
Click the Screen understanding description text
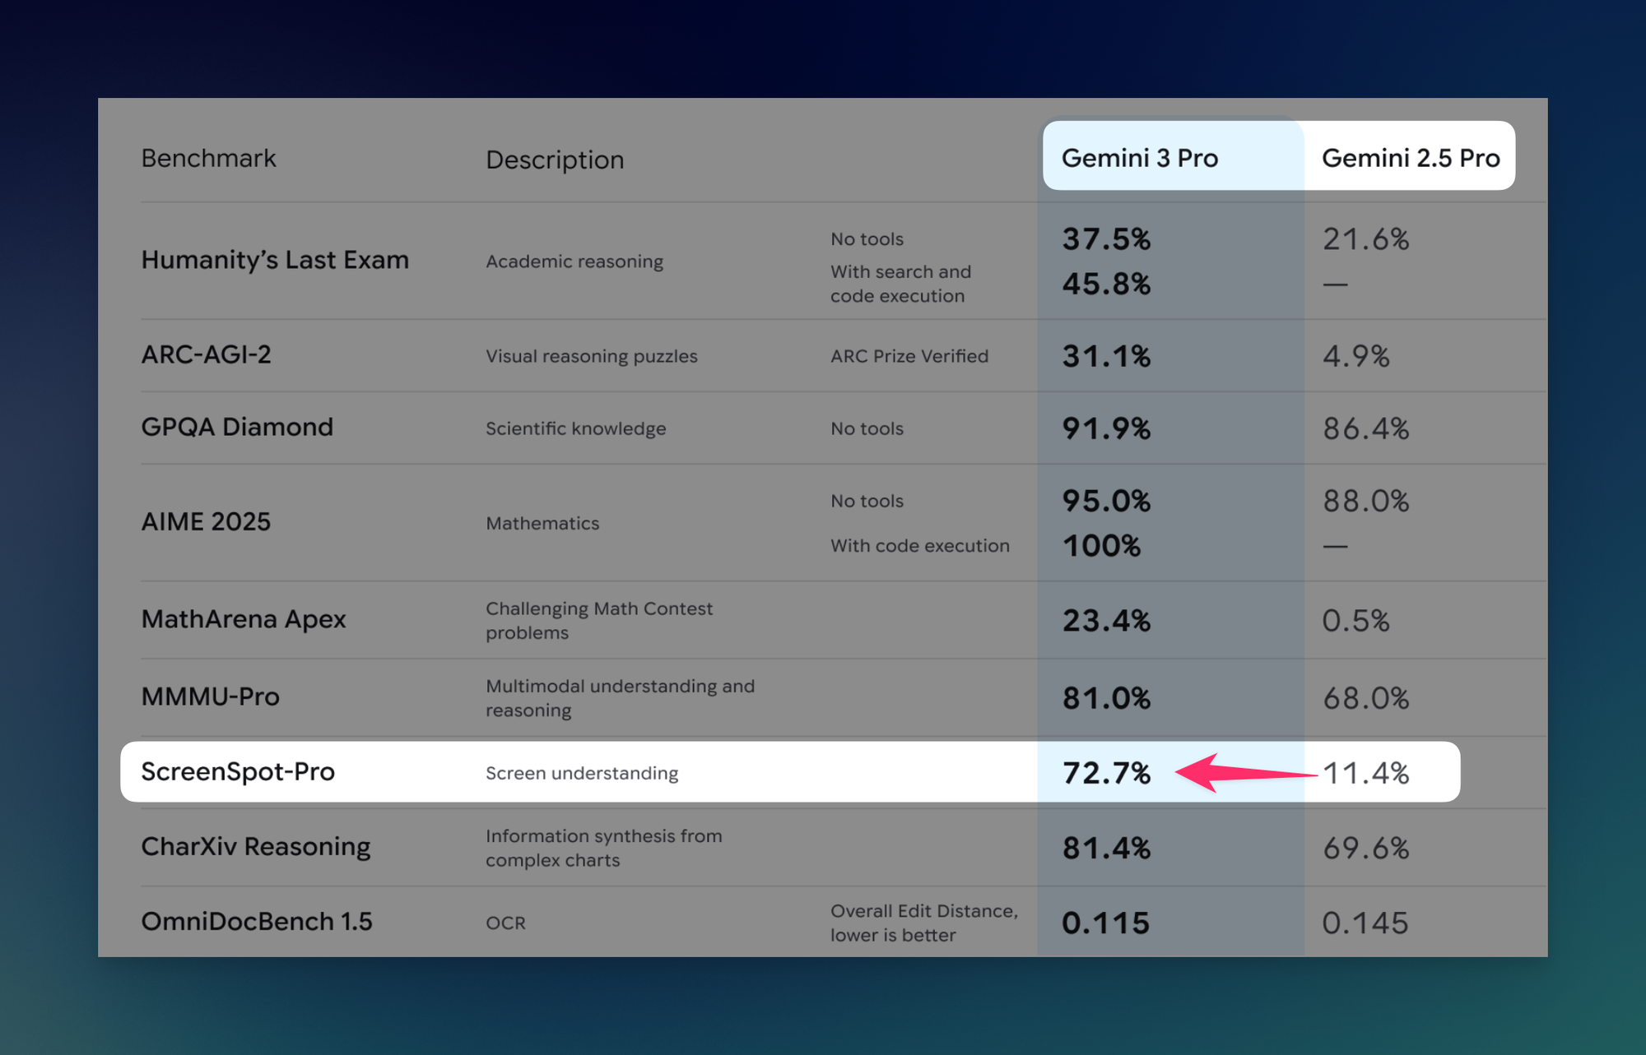(582, 773)
